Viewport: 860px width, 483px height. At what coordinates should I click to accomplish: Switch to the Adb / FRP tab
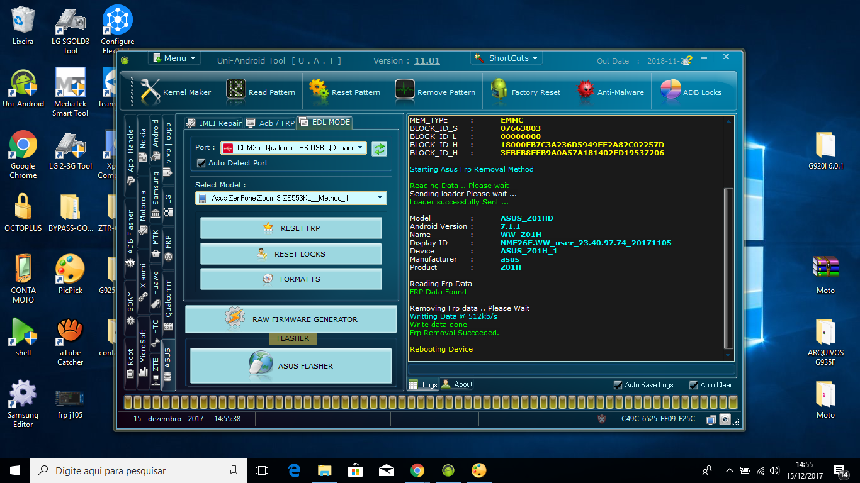coord(269,123)
